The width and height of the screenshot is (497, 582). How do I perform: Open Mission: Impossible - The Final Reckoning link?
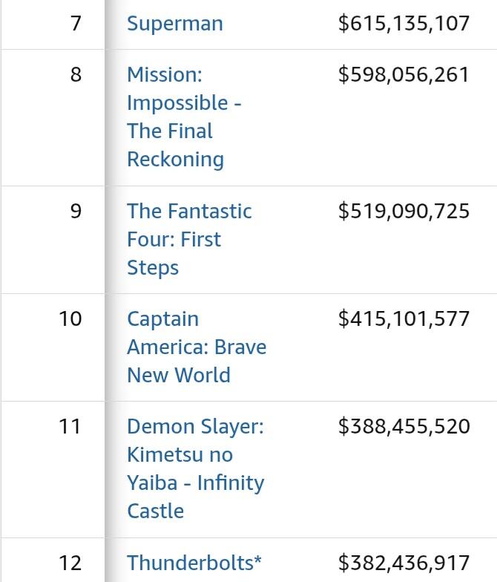[x=183, y=117]
